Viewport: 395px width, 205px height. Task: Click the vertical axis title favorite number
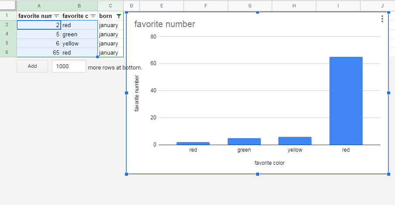pos(137,93)
